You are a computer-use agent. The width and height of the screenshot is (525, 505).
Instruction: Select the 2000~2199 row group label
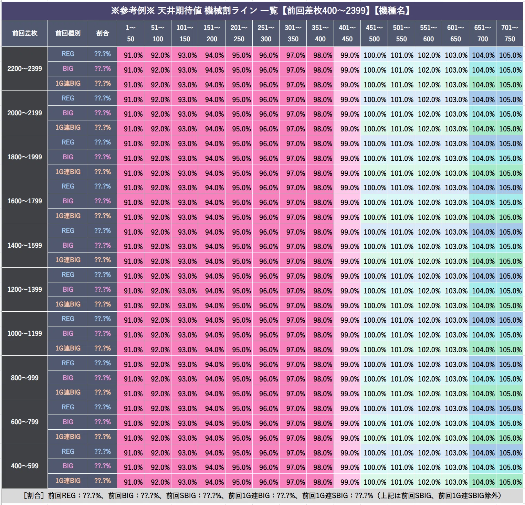click(x=24, y=113)
